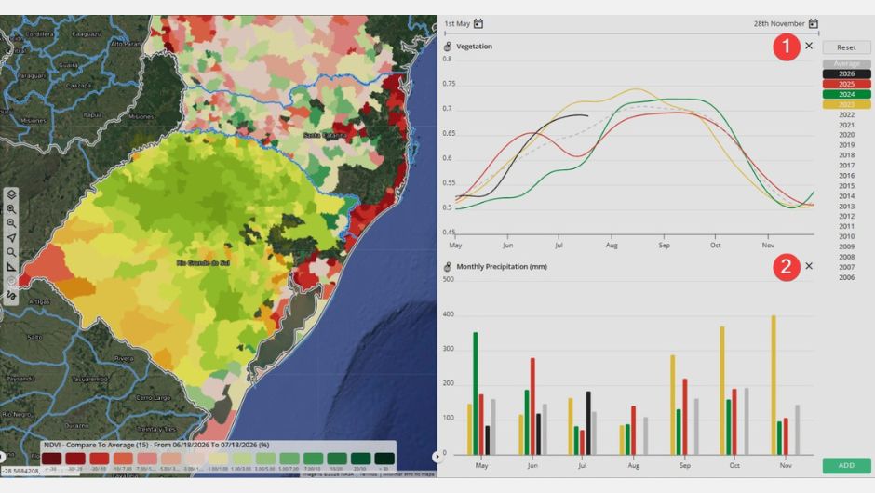The image size is (875, 493).
Task: Click the zoom out magnifier tool
Action: 11,223
